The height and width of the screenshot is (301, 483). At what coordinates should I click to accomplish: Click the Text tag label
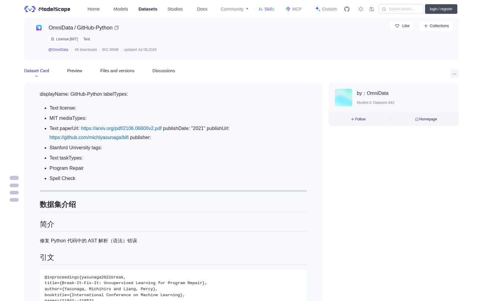[x=87, y=39]
